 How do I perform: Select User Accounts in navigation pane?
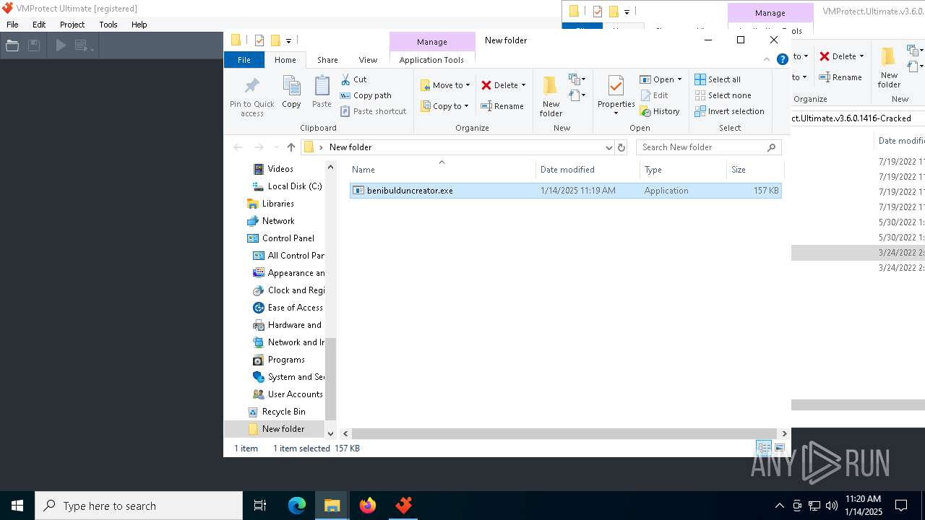(295, 394)
